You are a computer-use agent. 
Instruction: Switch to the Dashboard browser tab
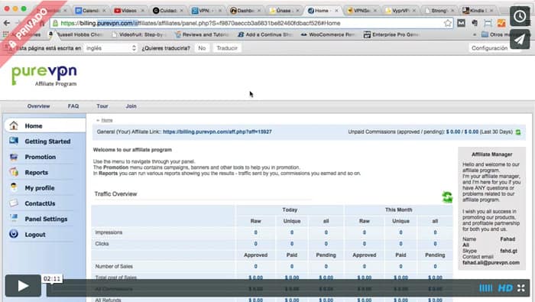pos(245,11)
